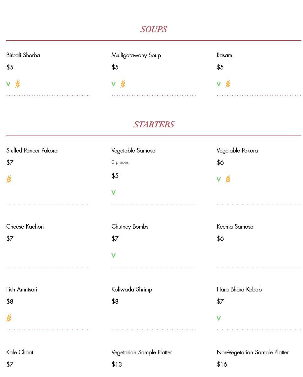The width and height of the screenshot is (303, 377).
Task: Click the gluten-free wheat icon under Birbali Shorba
Action: click(x=18, y=84)
